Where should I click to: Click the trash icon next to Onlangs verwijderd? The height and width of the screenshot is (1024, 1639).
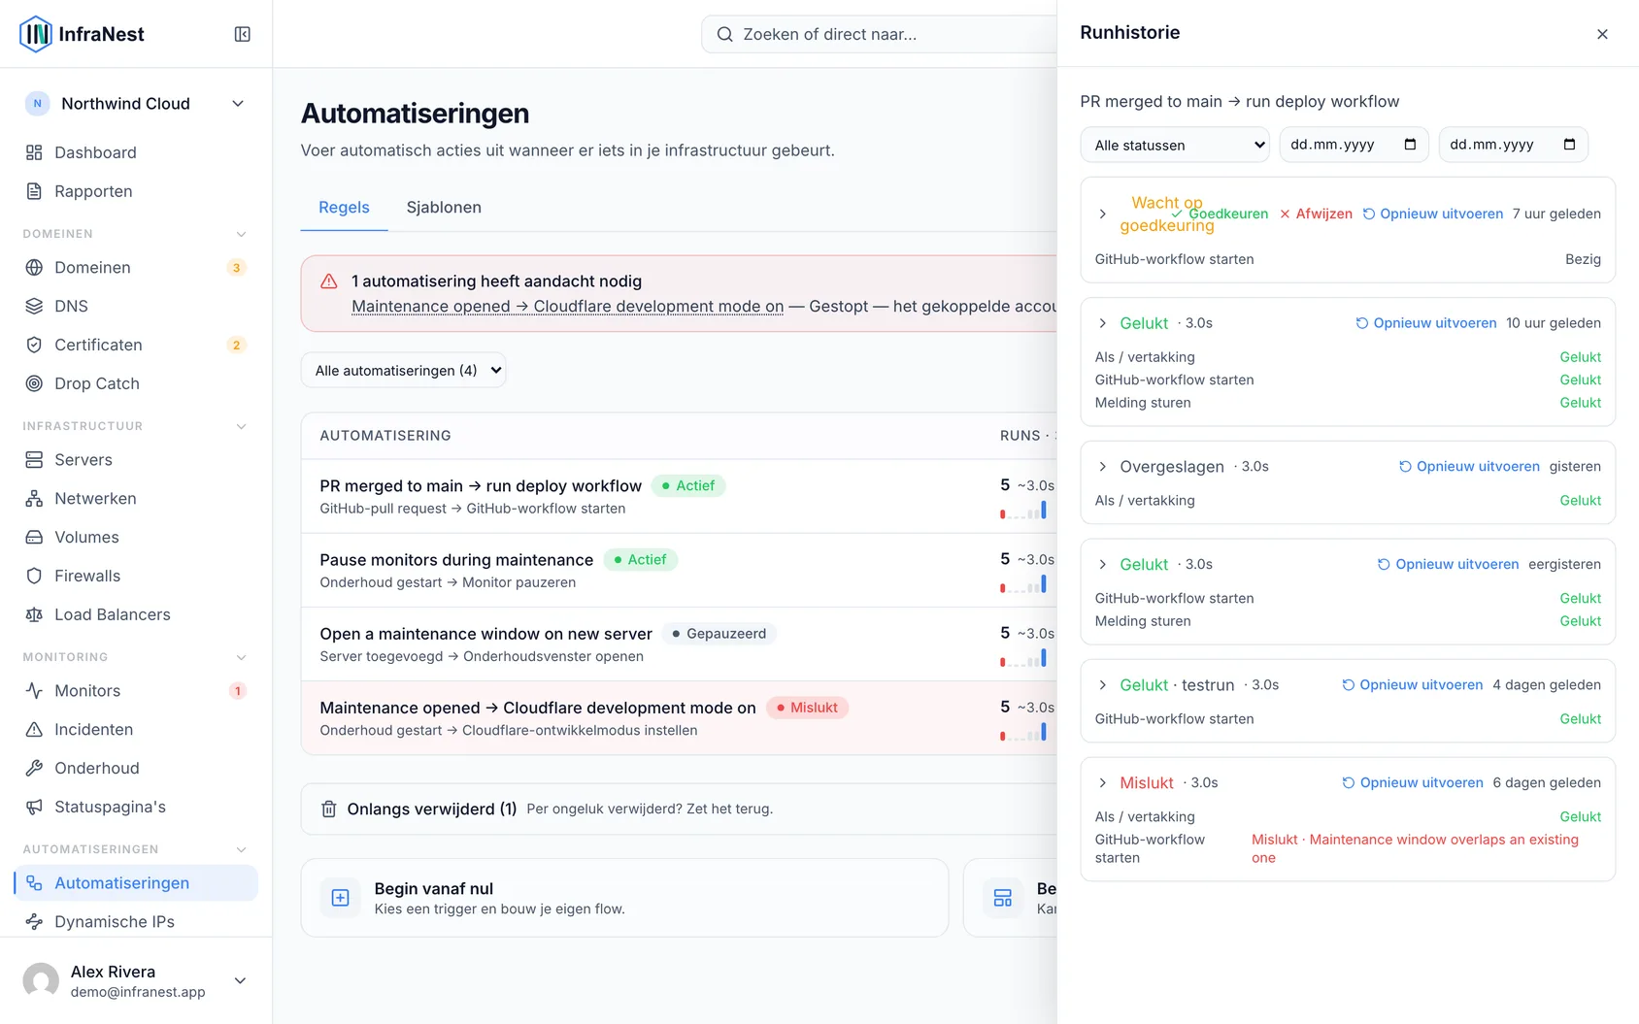point(329,809)
